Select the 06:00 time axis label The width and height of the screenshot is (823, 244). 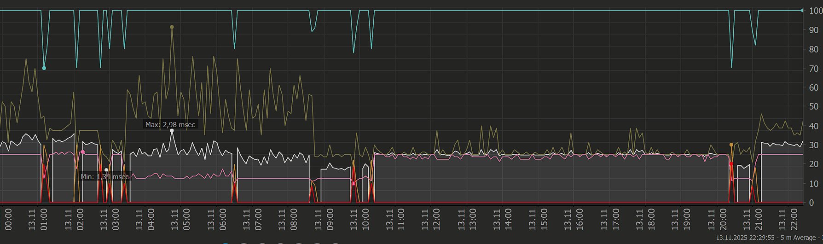pos(222,219)
